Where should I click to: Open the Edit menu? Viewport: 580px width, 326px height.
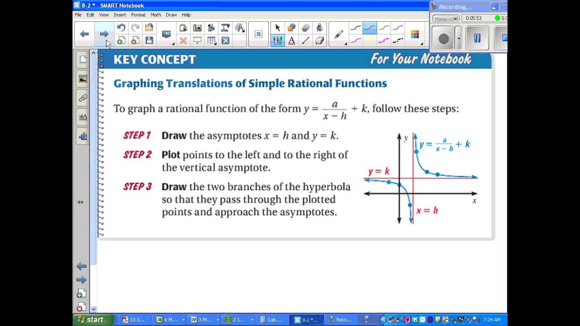coord(90,15)
